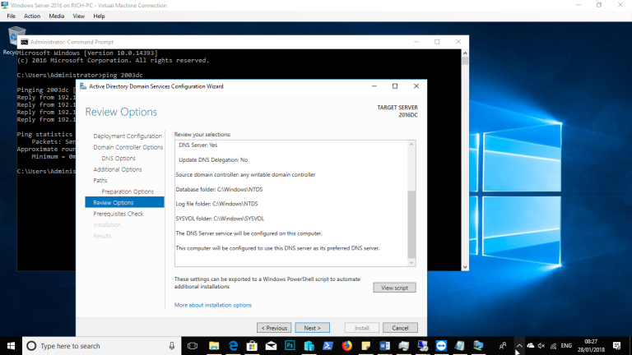
Task: Click the ENG language indicator
Action: point(566,346)
